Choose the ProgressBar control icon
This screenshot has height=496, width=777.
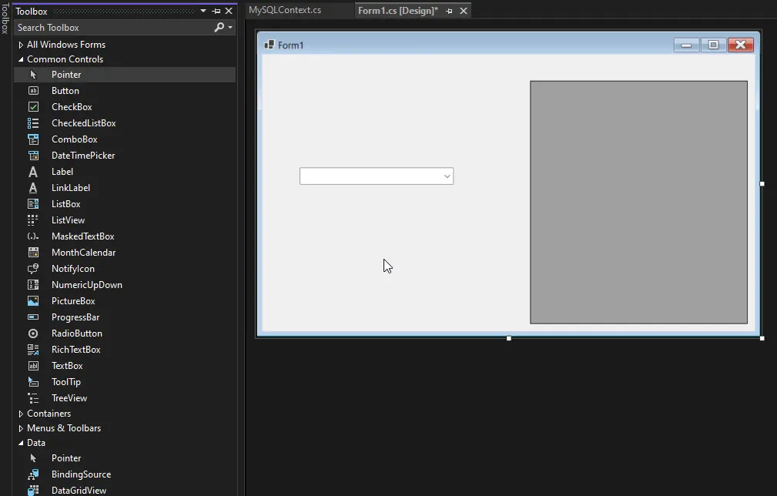(x=33, y=317)
